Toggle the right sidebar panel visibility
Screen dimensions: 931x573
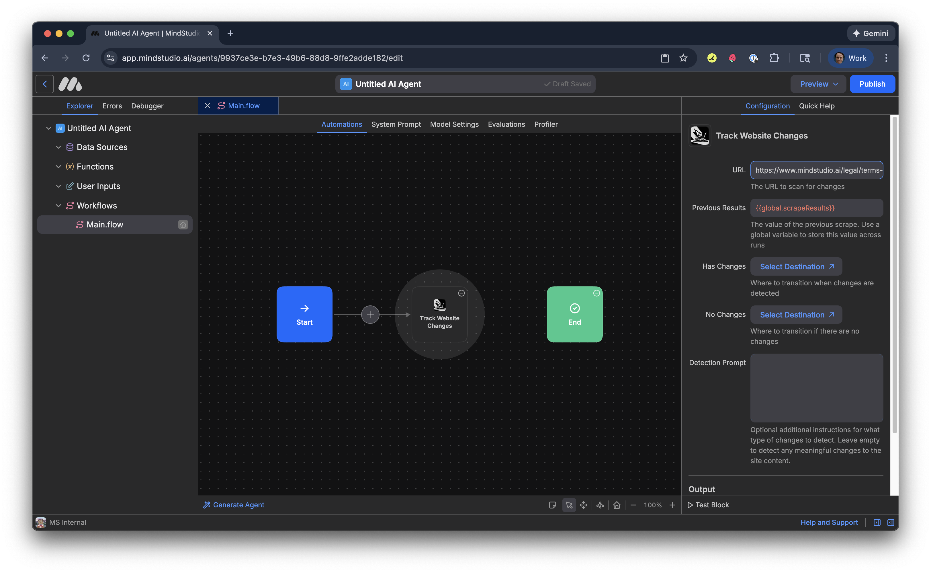[891, 522]
